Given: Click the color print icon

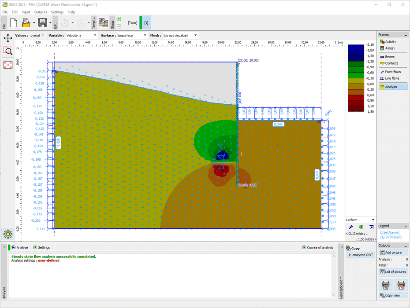Looking at the screenshot, I should [400, 285].
